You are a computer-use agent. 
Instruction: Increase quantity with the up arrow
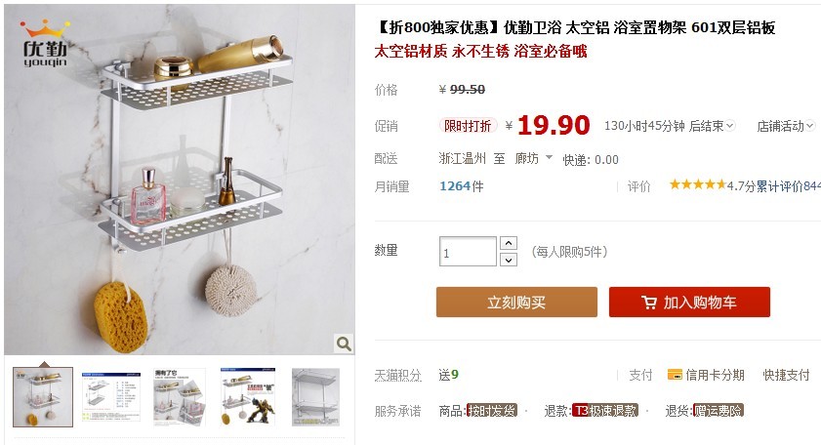coord(509,243)
